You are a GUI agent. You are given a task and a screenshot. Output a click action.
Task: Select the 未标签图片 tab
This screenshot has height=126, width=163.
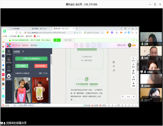tap(17, 52)
